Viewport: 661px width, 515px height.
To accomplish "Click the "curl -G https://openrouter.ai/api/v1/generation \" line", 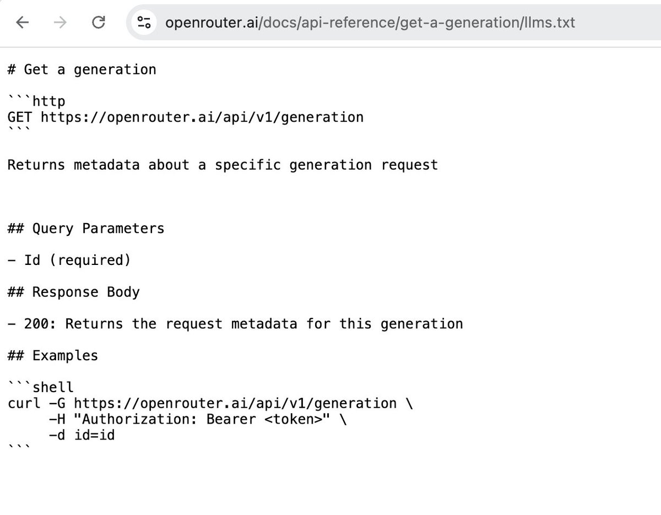I will 210,403.
